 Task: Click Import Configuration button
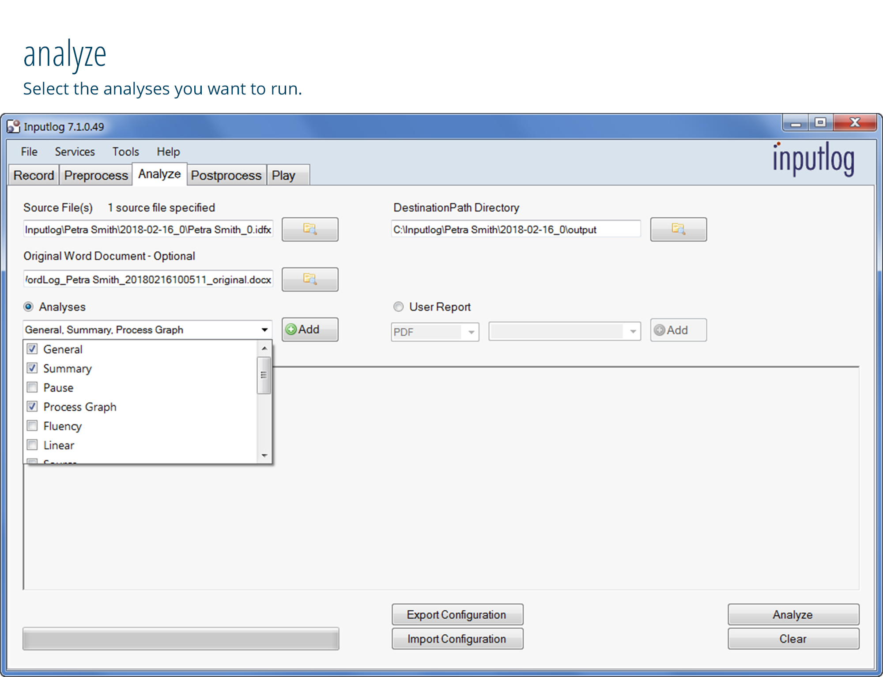point(457,639)
